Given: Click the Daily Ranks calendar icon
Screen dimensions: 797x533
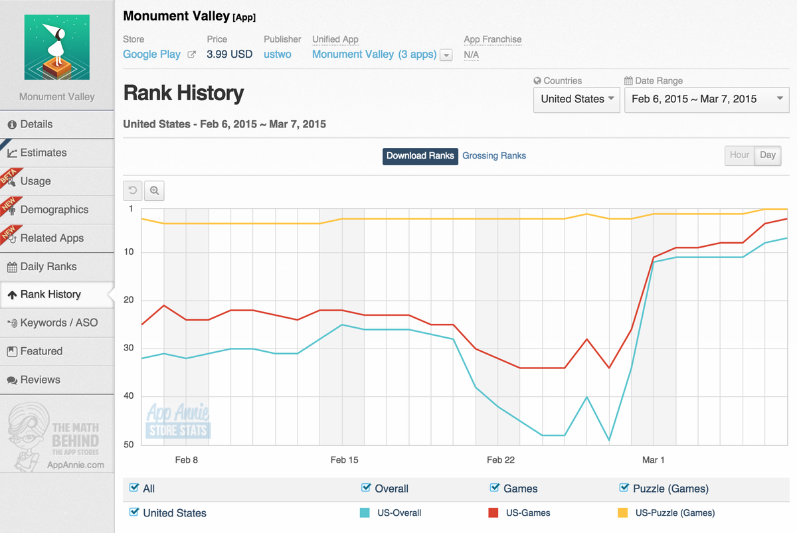Looking at the screenshot, I should (12, 267).
